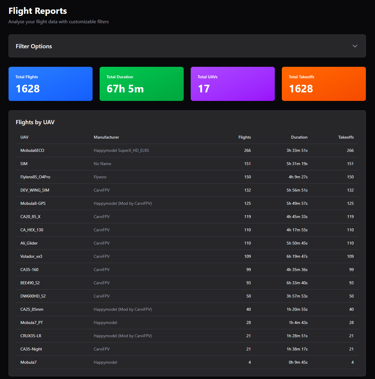Select the CA_HEX_130 UAV name

pyautogui.click(x=32, y=230)
